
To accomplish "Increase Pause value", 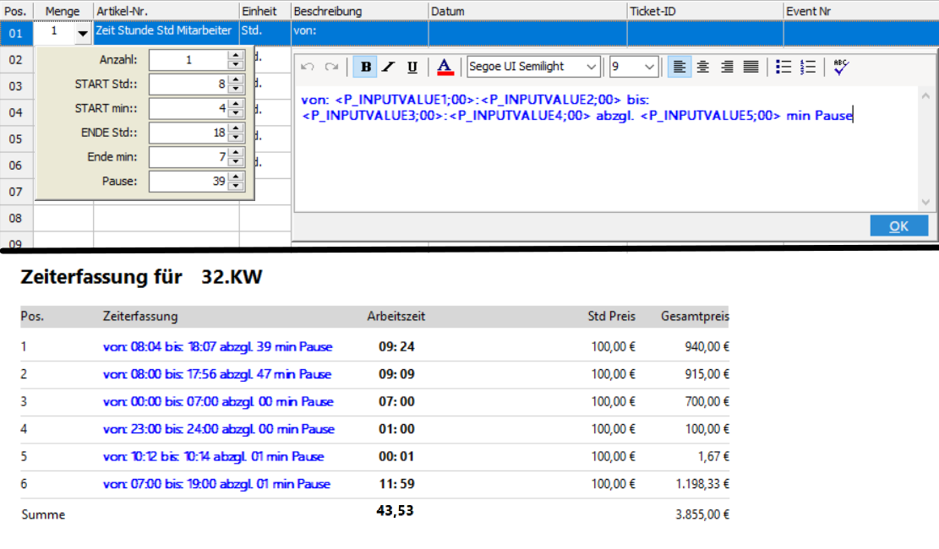I will click(236, 177).
